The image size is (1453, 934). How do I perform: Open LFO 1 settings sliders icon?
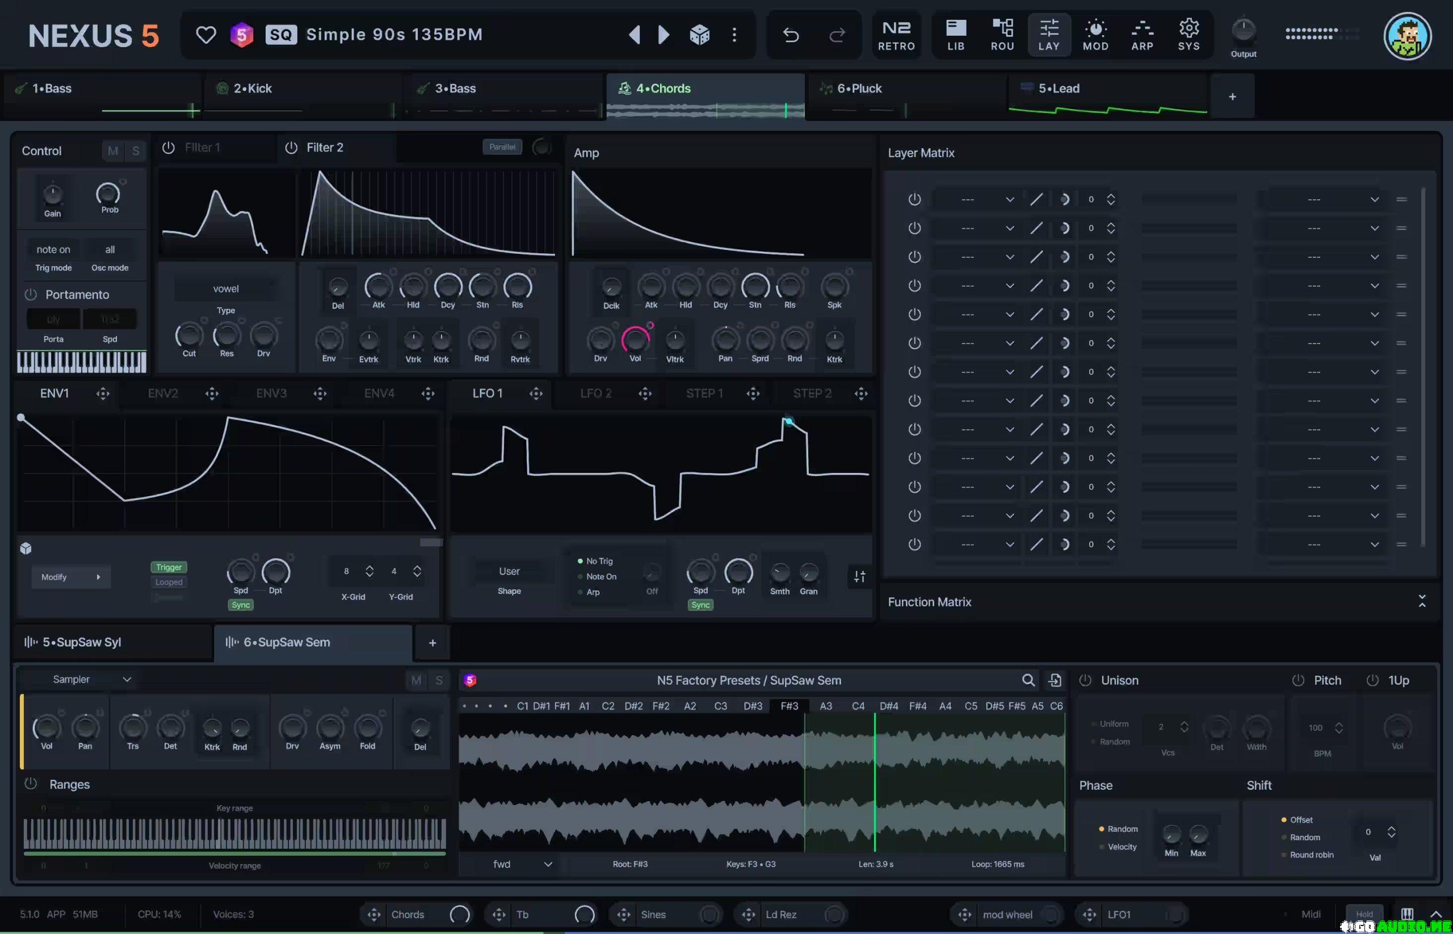859,576
